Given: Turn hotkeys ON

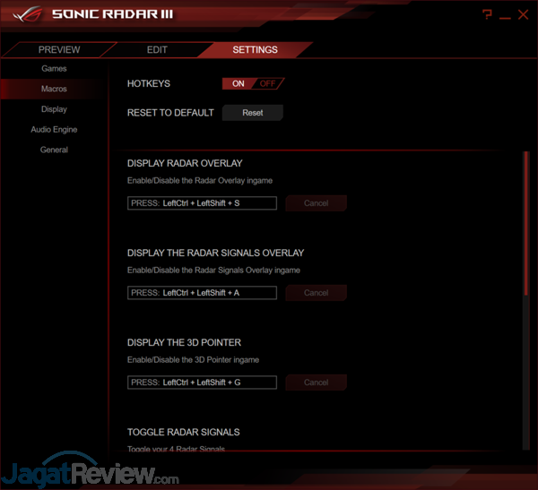Looking at the screenshot, I should pos(239,83).
